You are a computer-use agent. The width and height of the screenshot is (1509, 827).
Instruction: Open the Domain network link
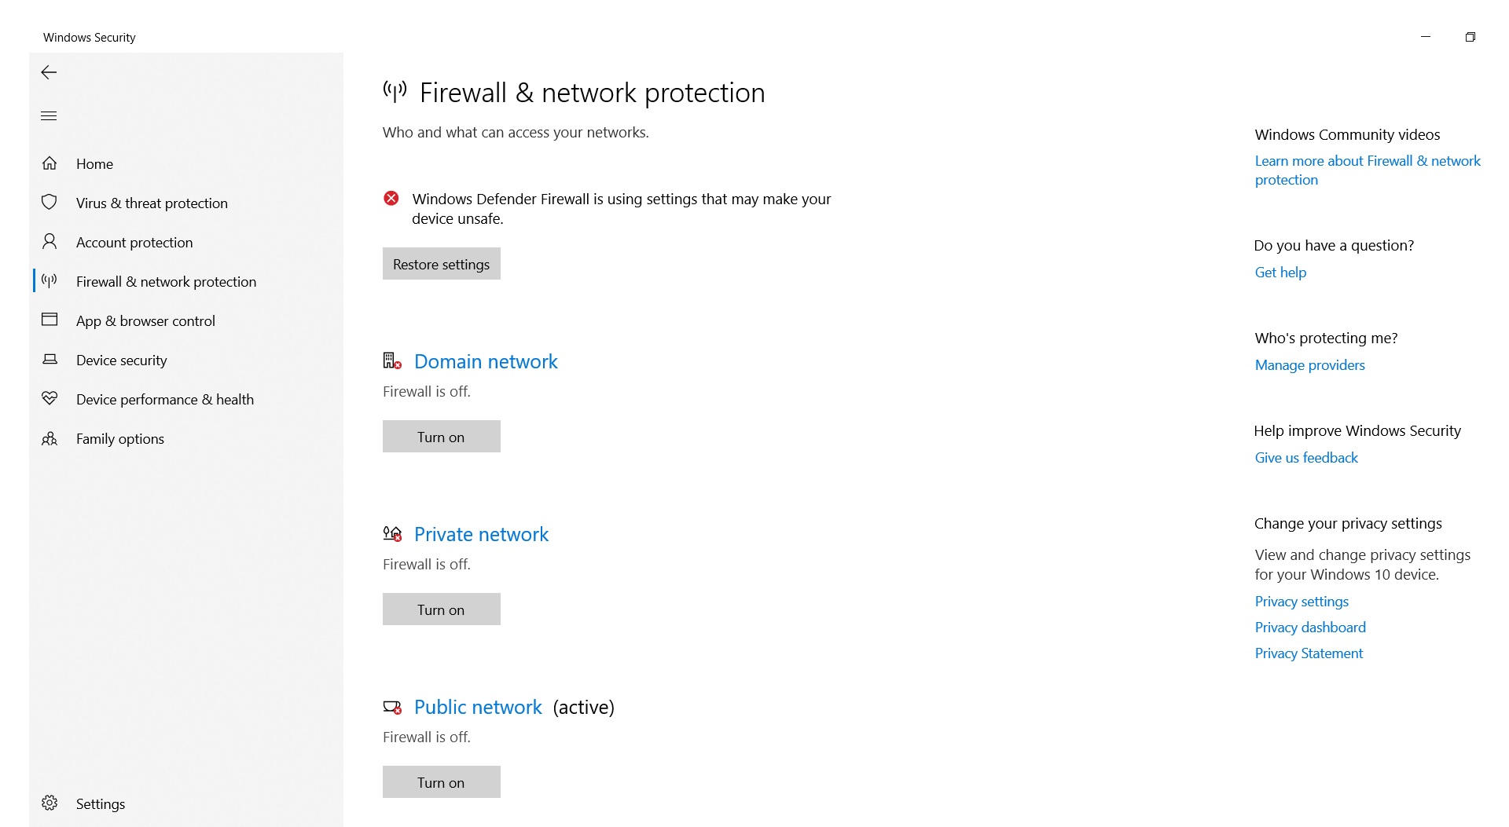pyautogui.click(x=486, y=361)
